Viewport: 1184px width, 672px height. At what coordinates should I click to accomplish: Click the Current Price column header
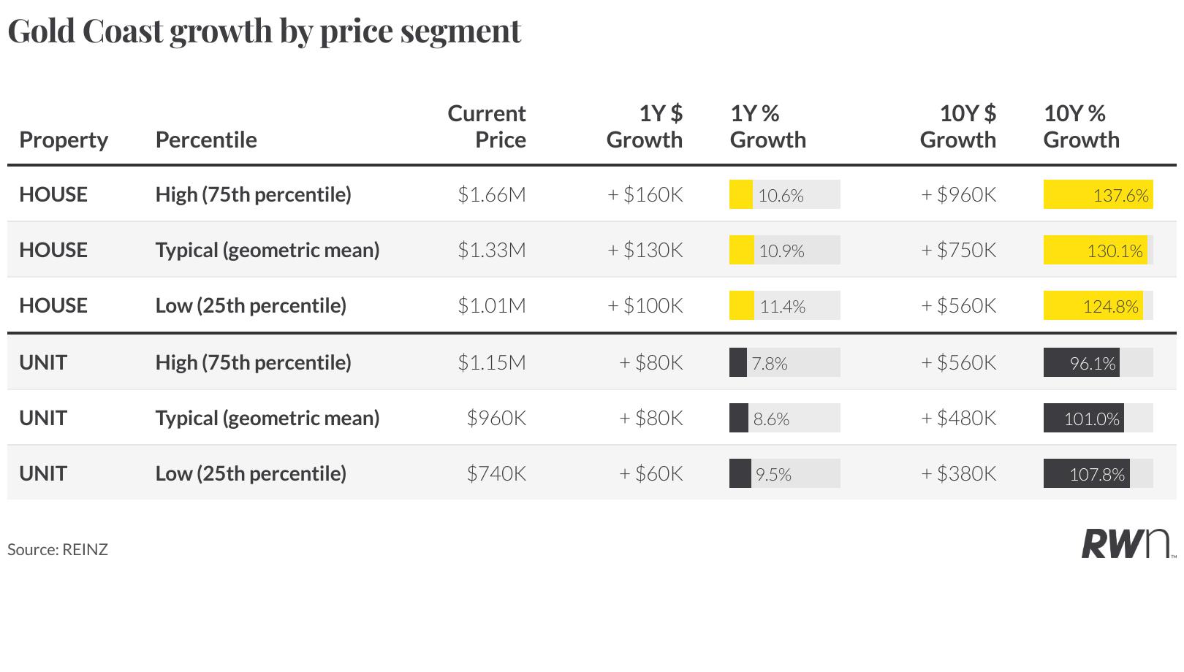tap(487, 126)
